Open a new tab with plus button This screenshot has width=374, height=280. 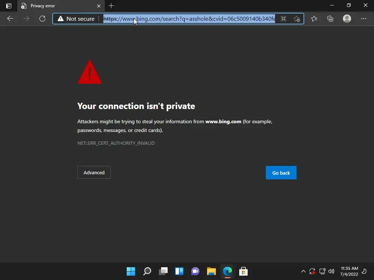111,6
